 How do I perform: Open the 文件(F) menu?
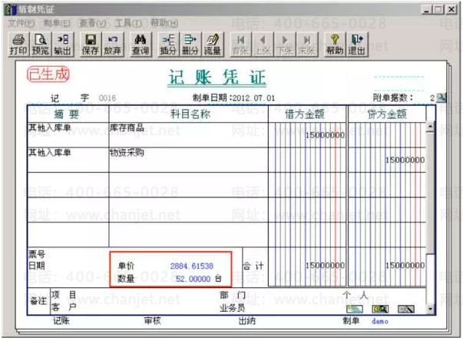pyautogui.click(x=21, y=23)
